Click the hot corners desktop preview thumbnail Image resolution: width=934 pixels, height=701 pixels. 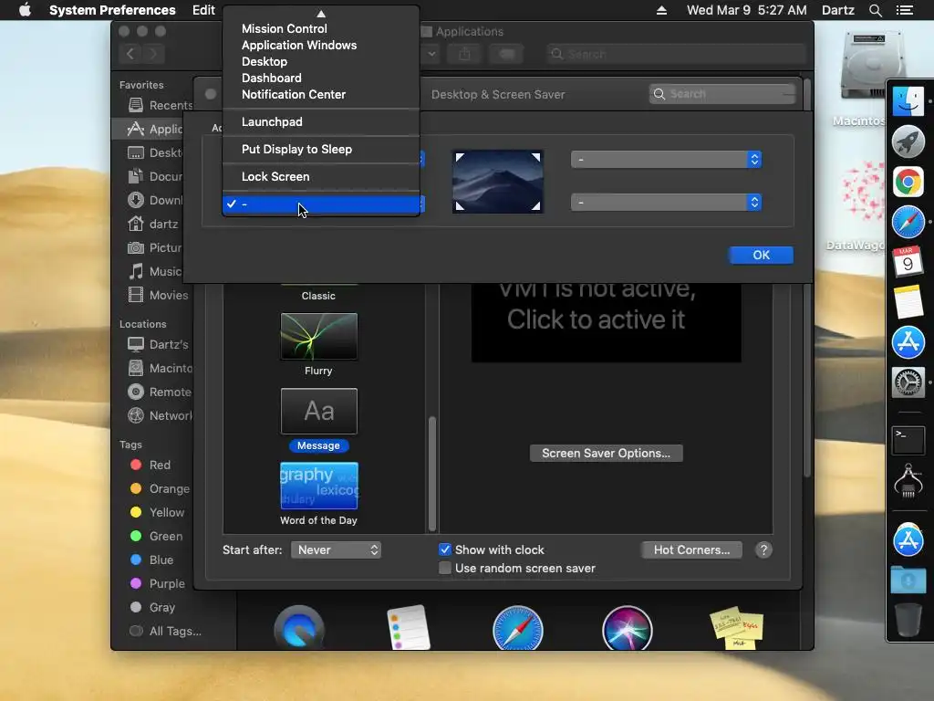point(497,182)
